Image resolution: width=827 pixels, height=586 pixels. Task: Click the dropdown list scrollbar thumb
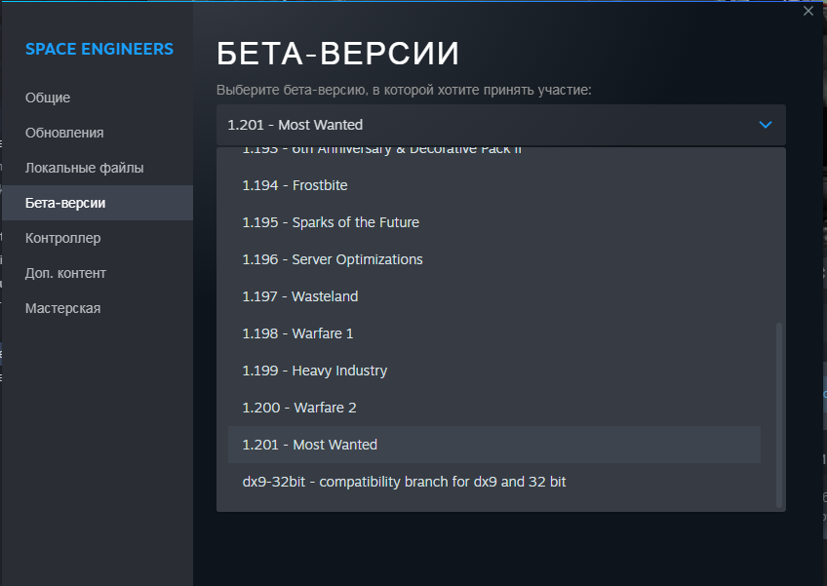778,414
